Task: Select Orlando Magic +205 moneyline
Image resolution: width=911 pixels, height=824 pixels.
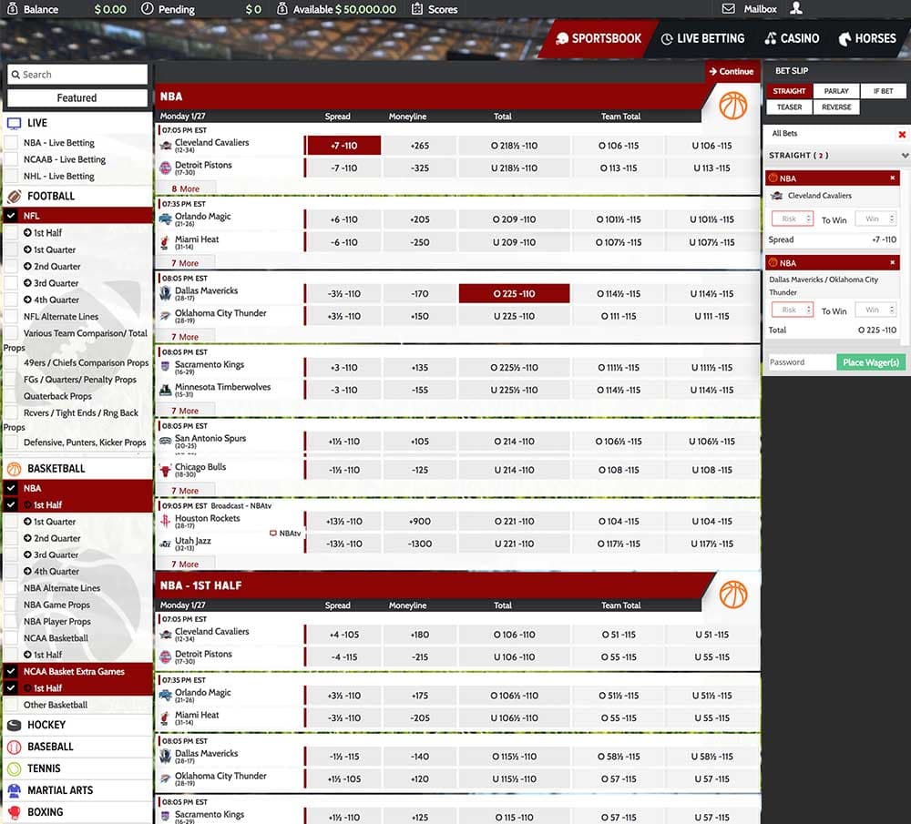Action: [x=419, y=219]
